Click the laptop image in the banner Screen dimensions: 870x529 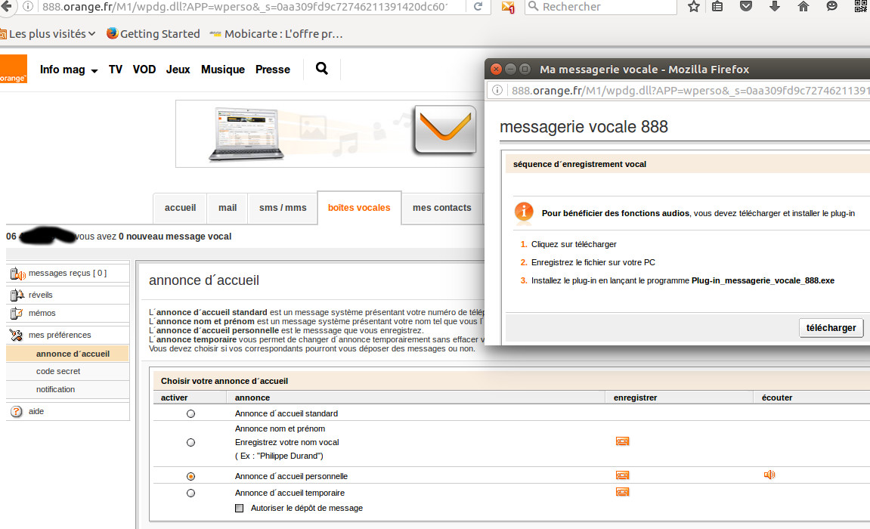click(246, 135)
